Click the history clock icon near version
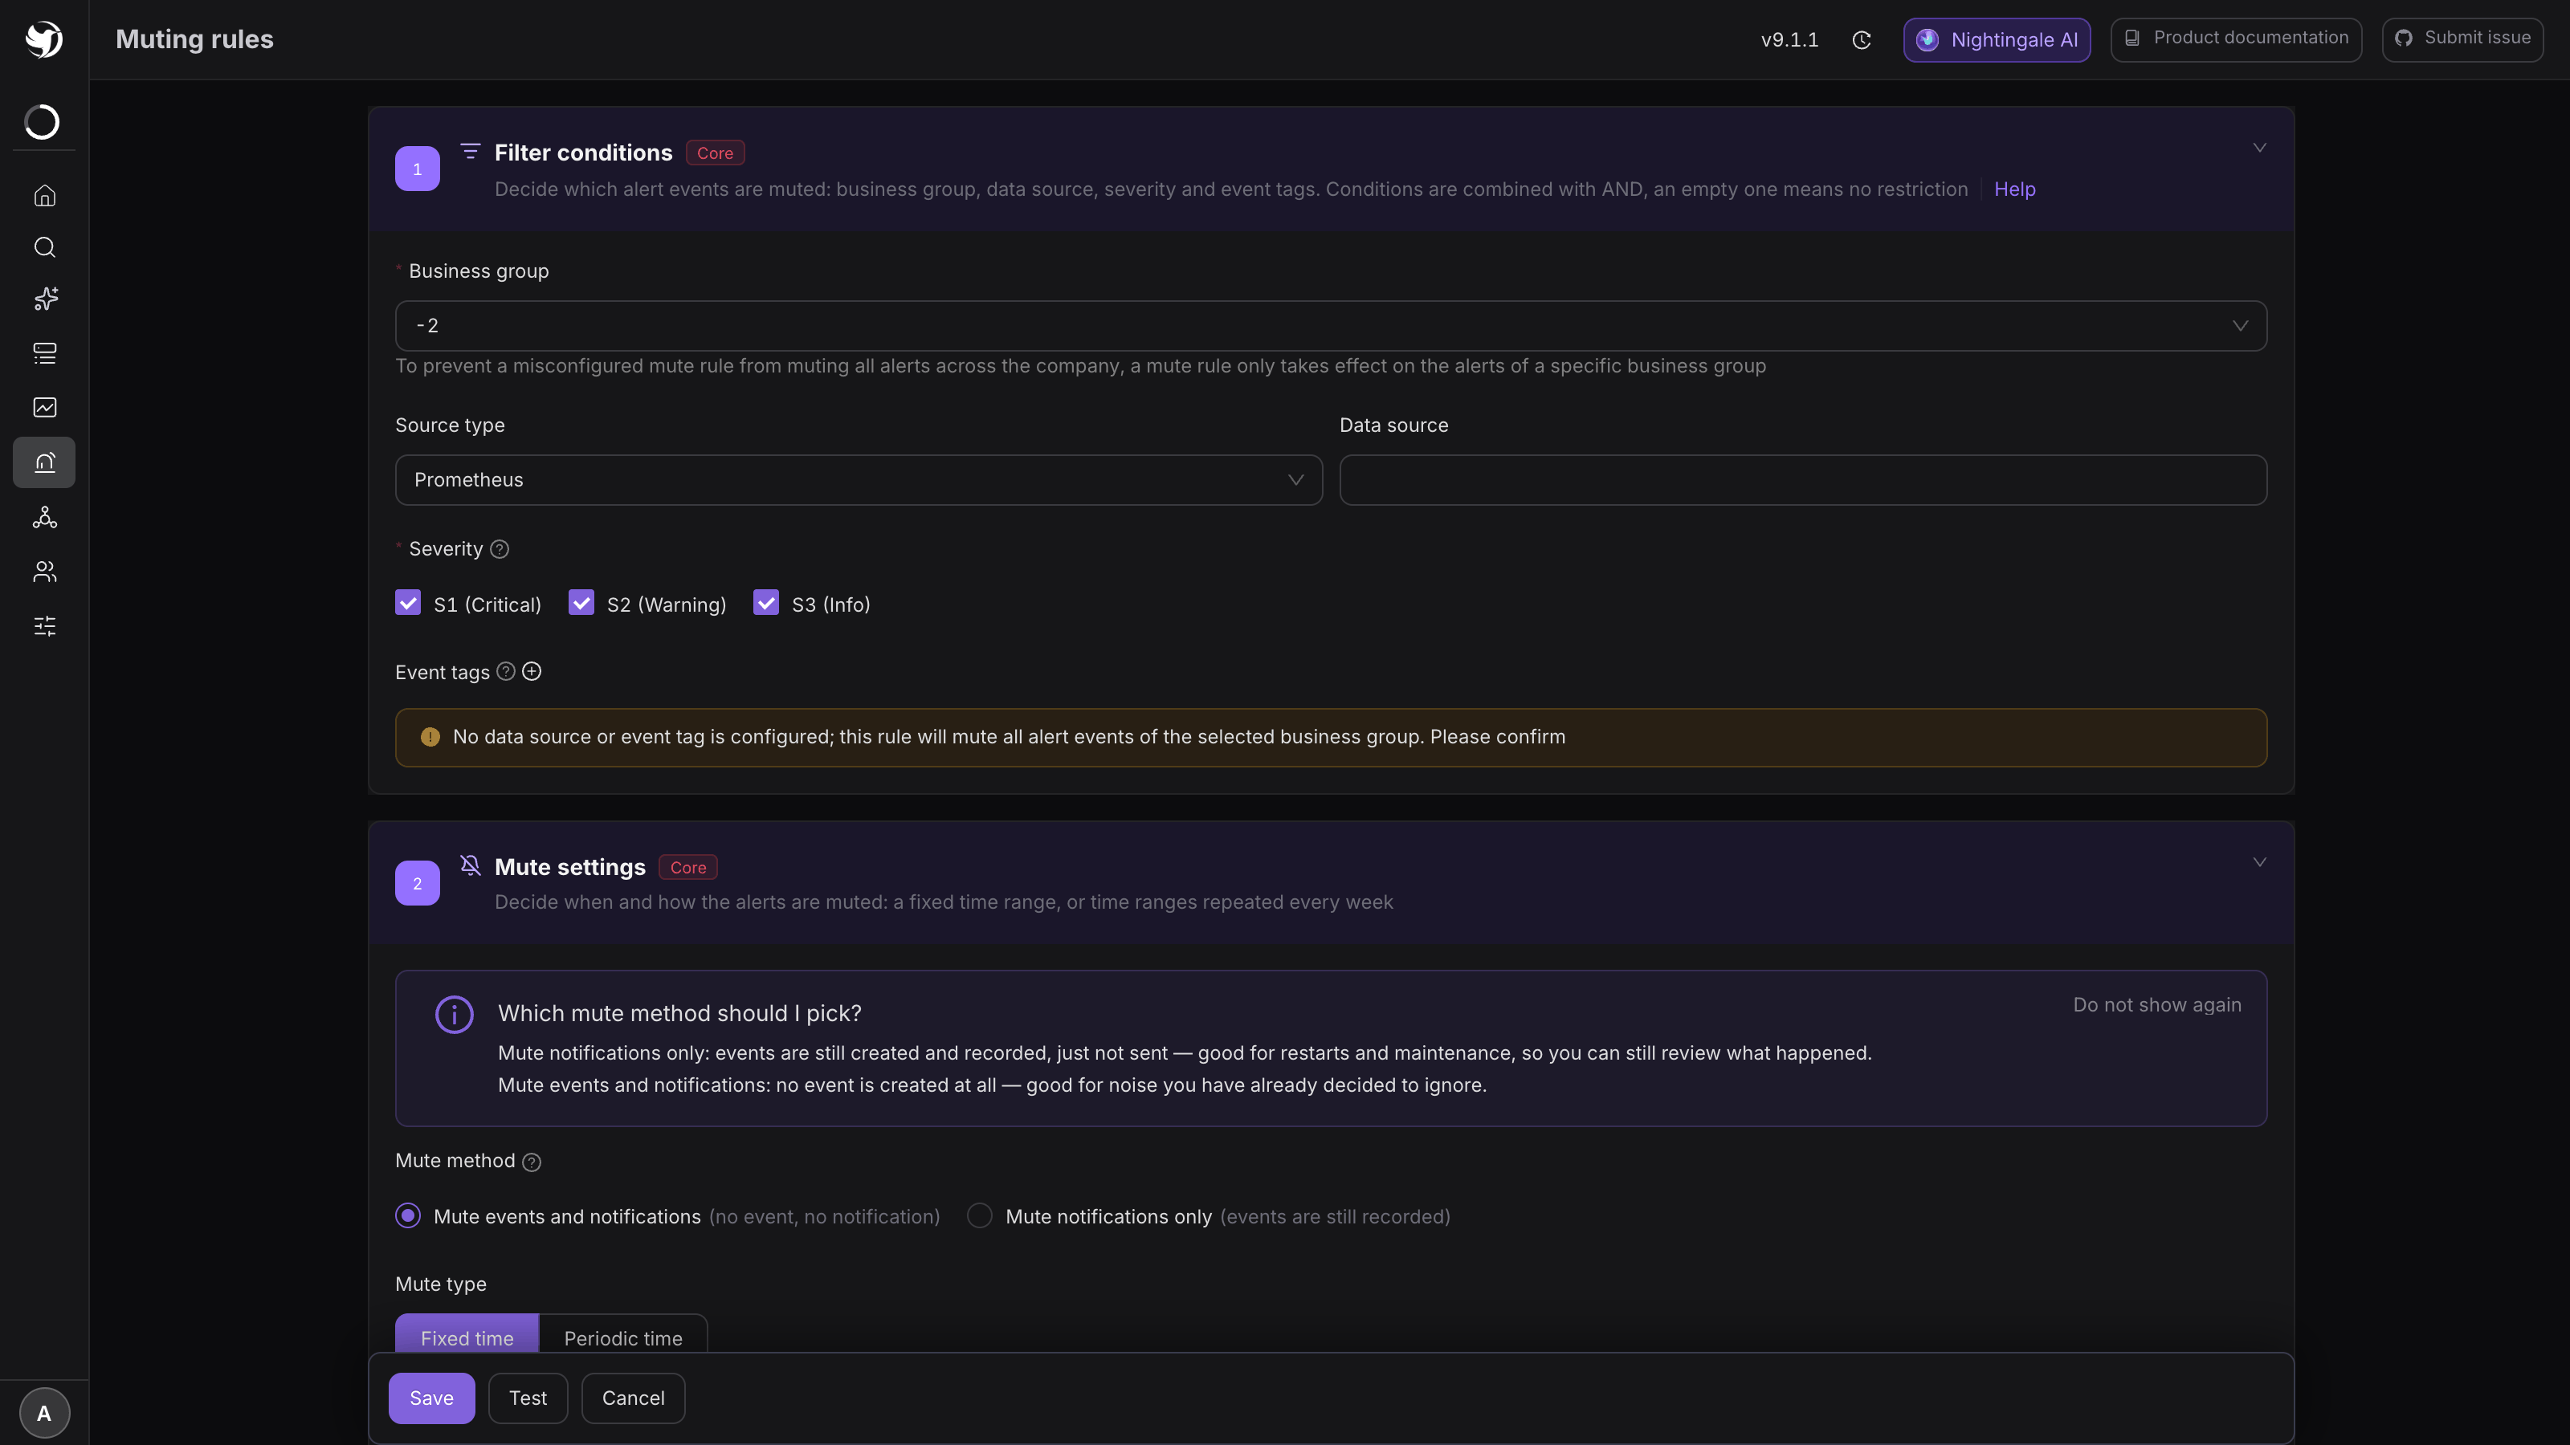 point(1862,40)
